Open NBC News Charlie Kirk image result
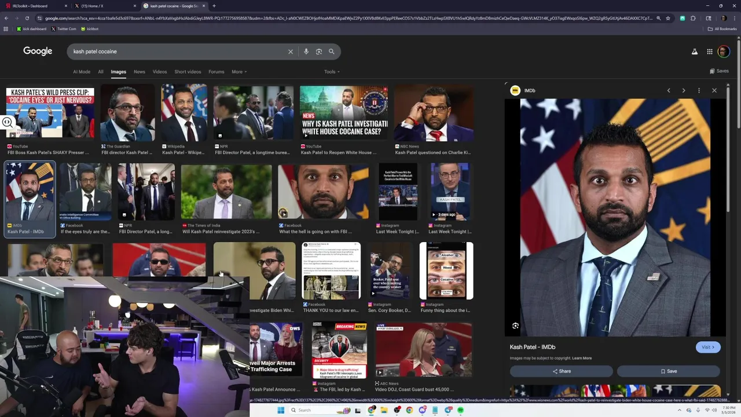The width and height of the screenshot is (741, 417). tap(434, 112)
